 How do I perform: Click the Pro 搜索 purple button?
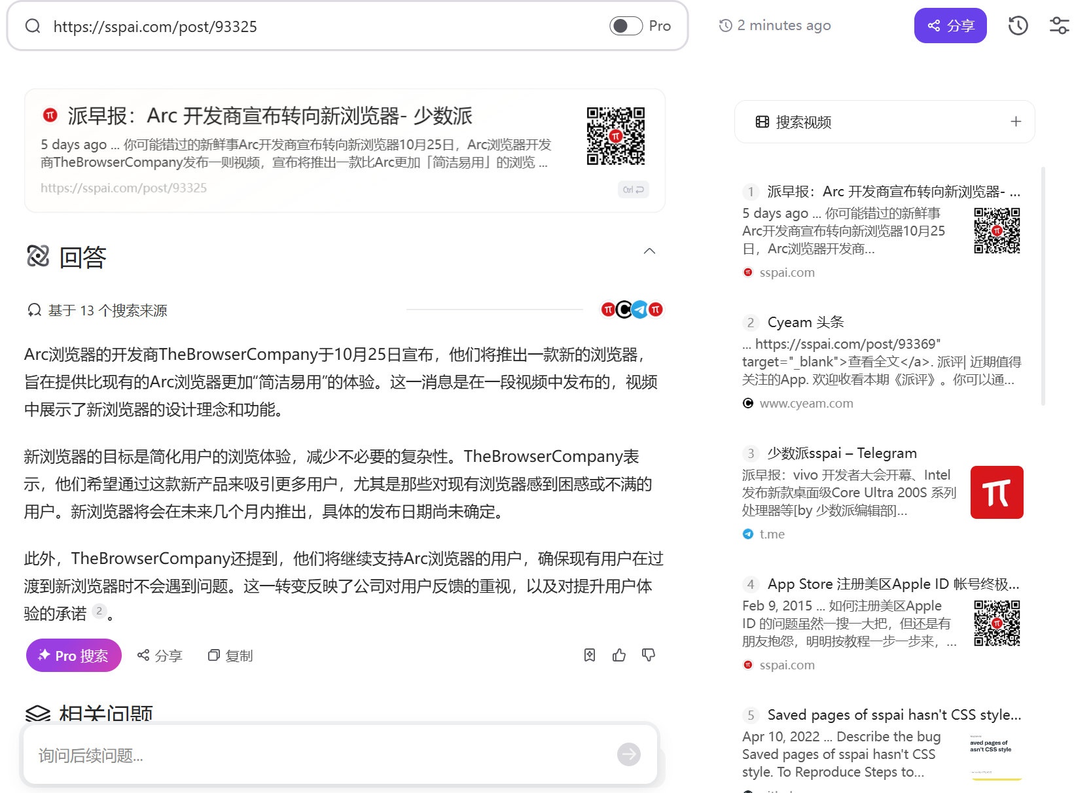point(74,656)
